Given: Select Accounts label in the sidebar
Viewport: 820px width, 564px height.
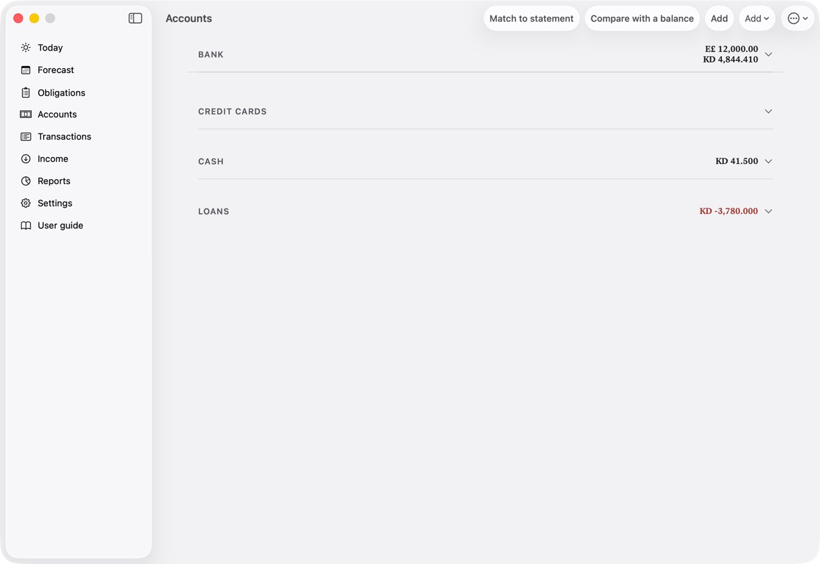Looking at the screenshot, I should click(57, 115).
